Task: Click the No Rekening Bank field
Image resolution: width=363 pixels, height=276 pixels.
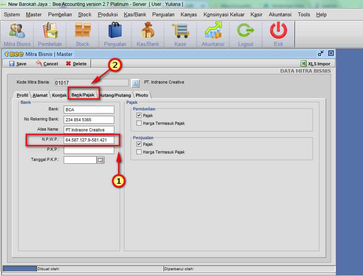Action: pyautogui.click(x=89, y=120)
